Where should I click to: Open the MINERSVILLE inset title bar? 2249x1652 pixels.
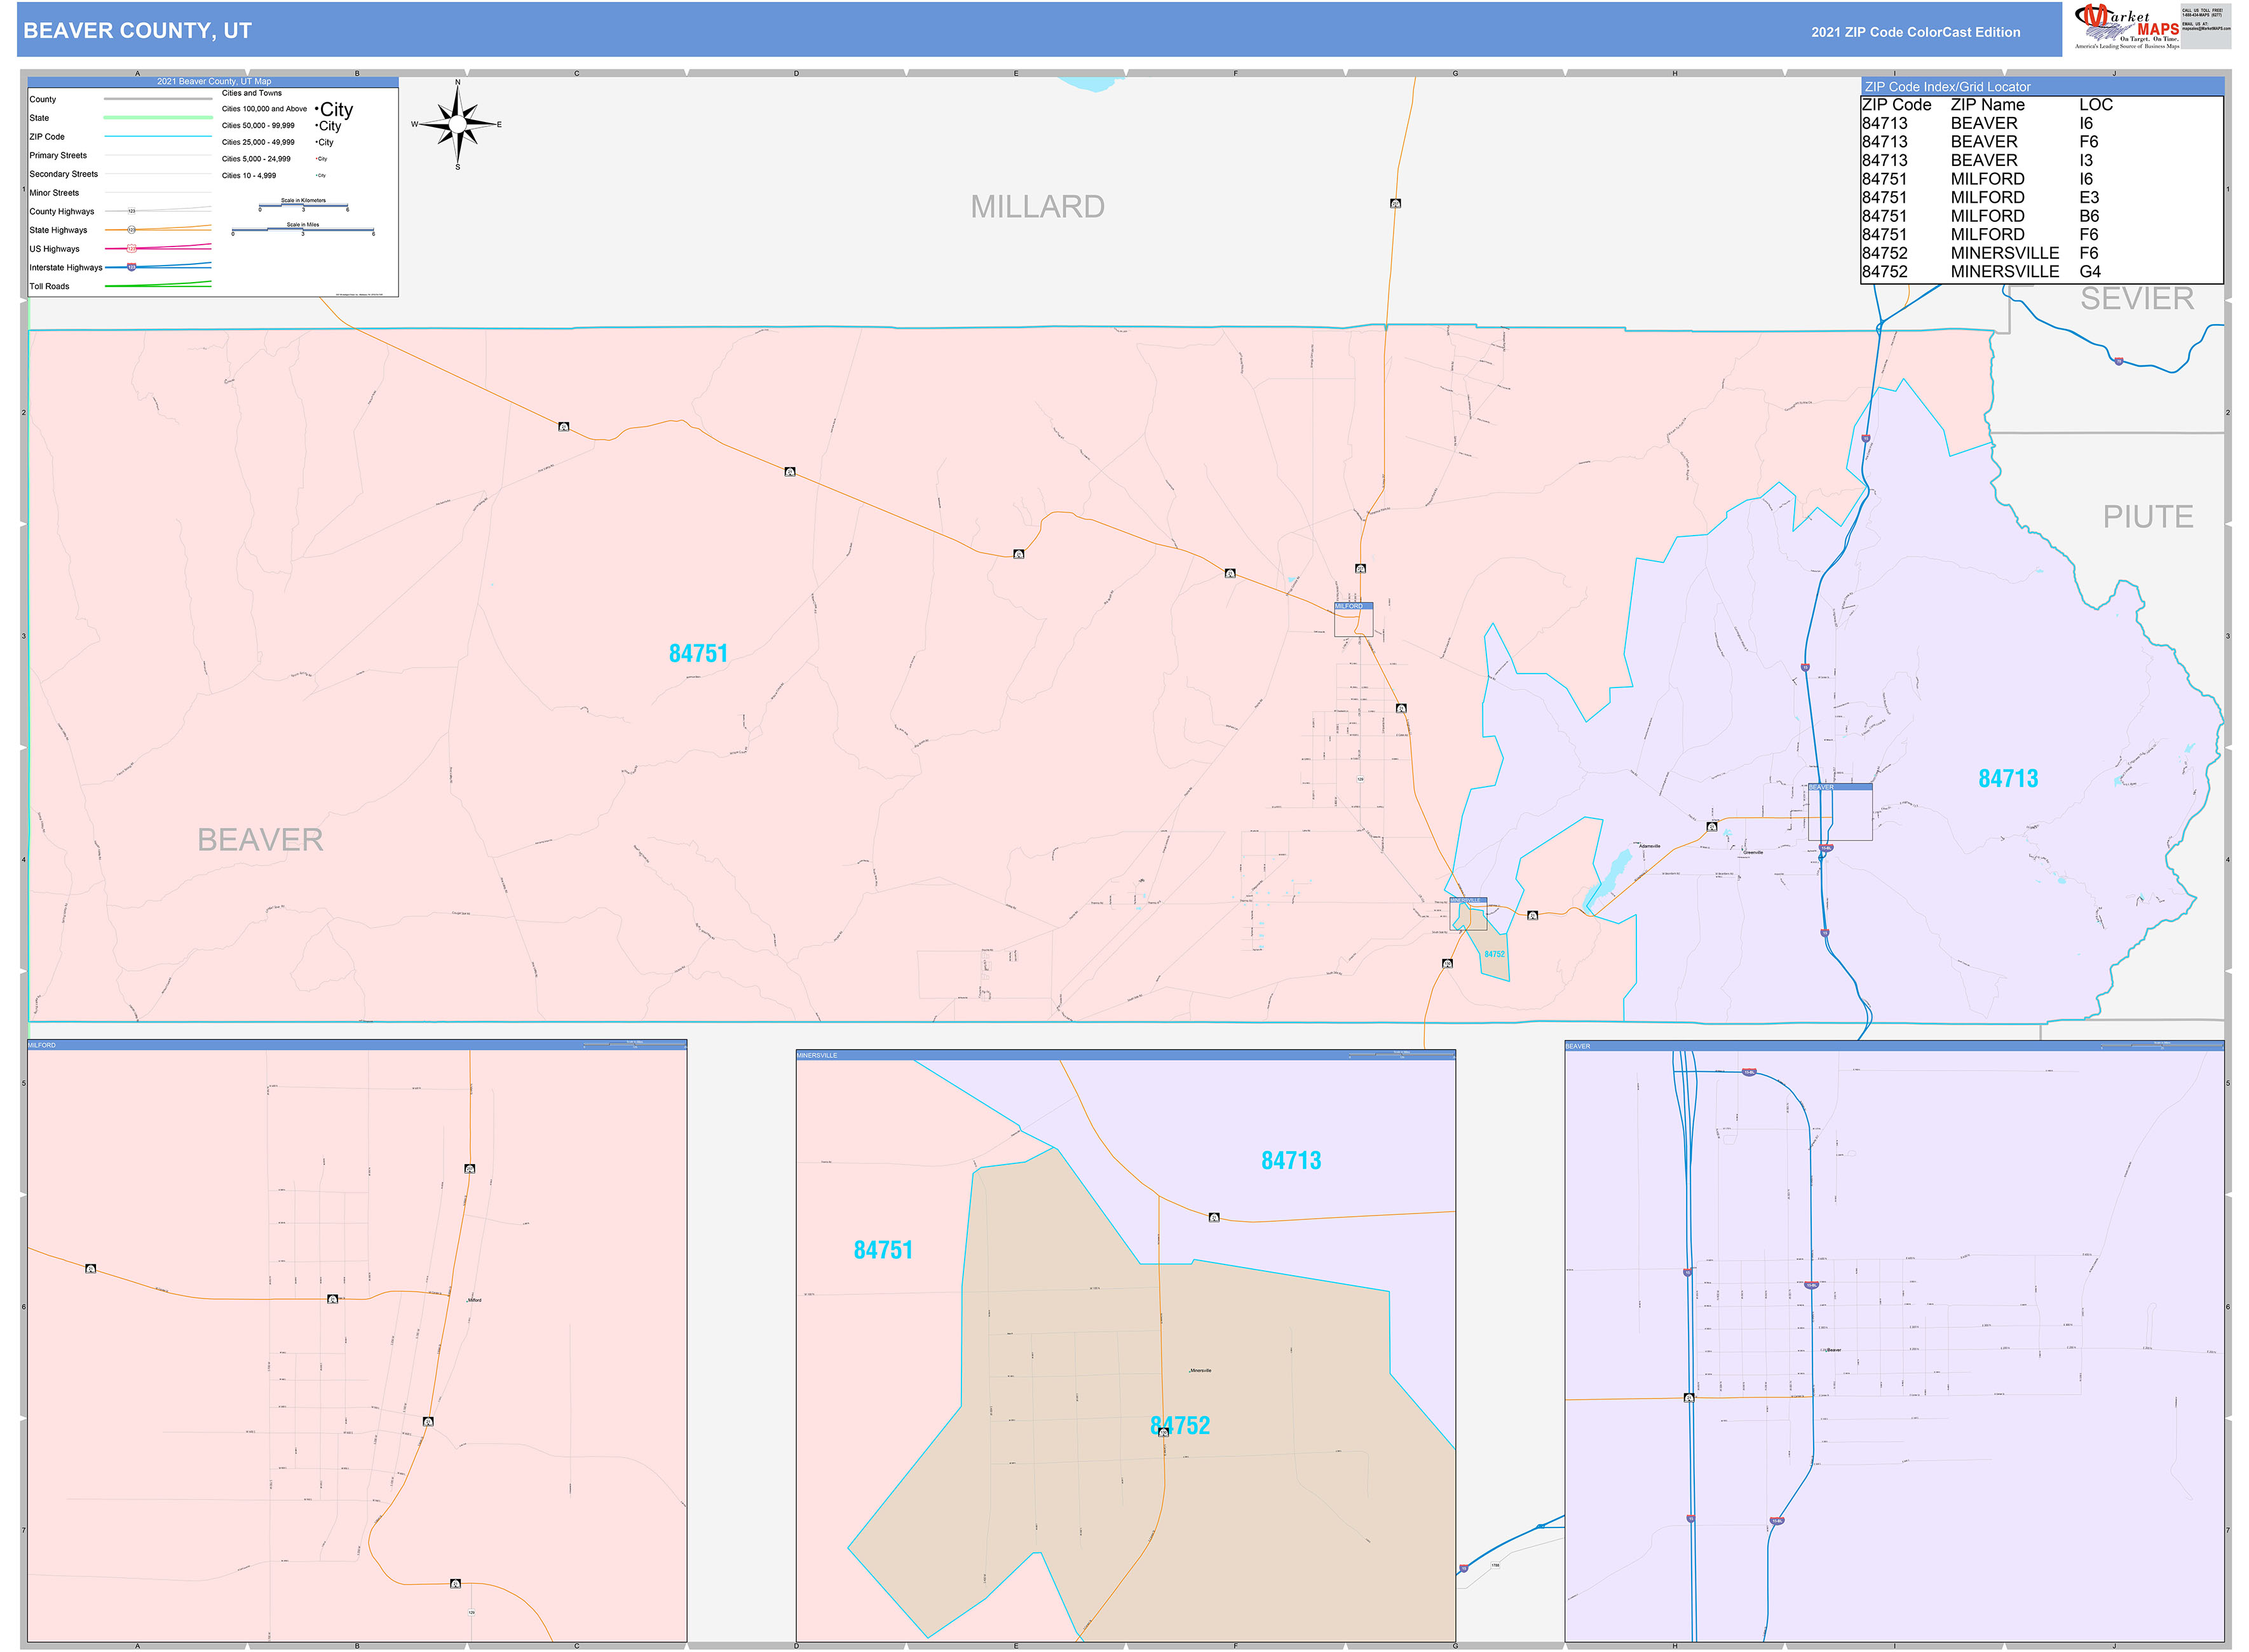[1125, 1055]
